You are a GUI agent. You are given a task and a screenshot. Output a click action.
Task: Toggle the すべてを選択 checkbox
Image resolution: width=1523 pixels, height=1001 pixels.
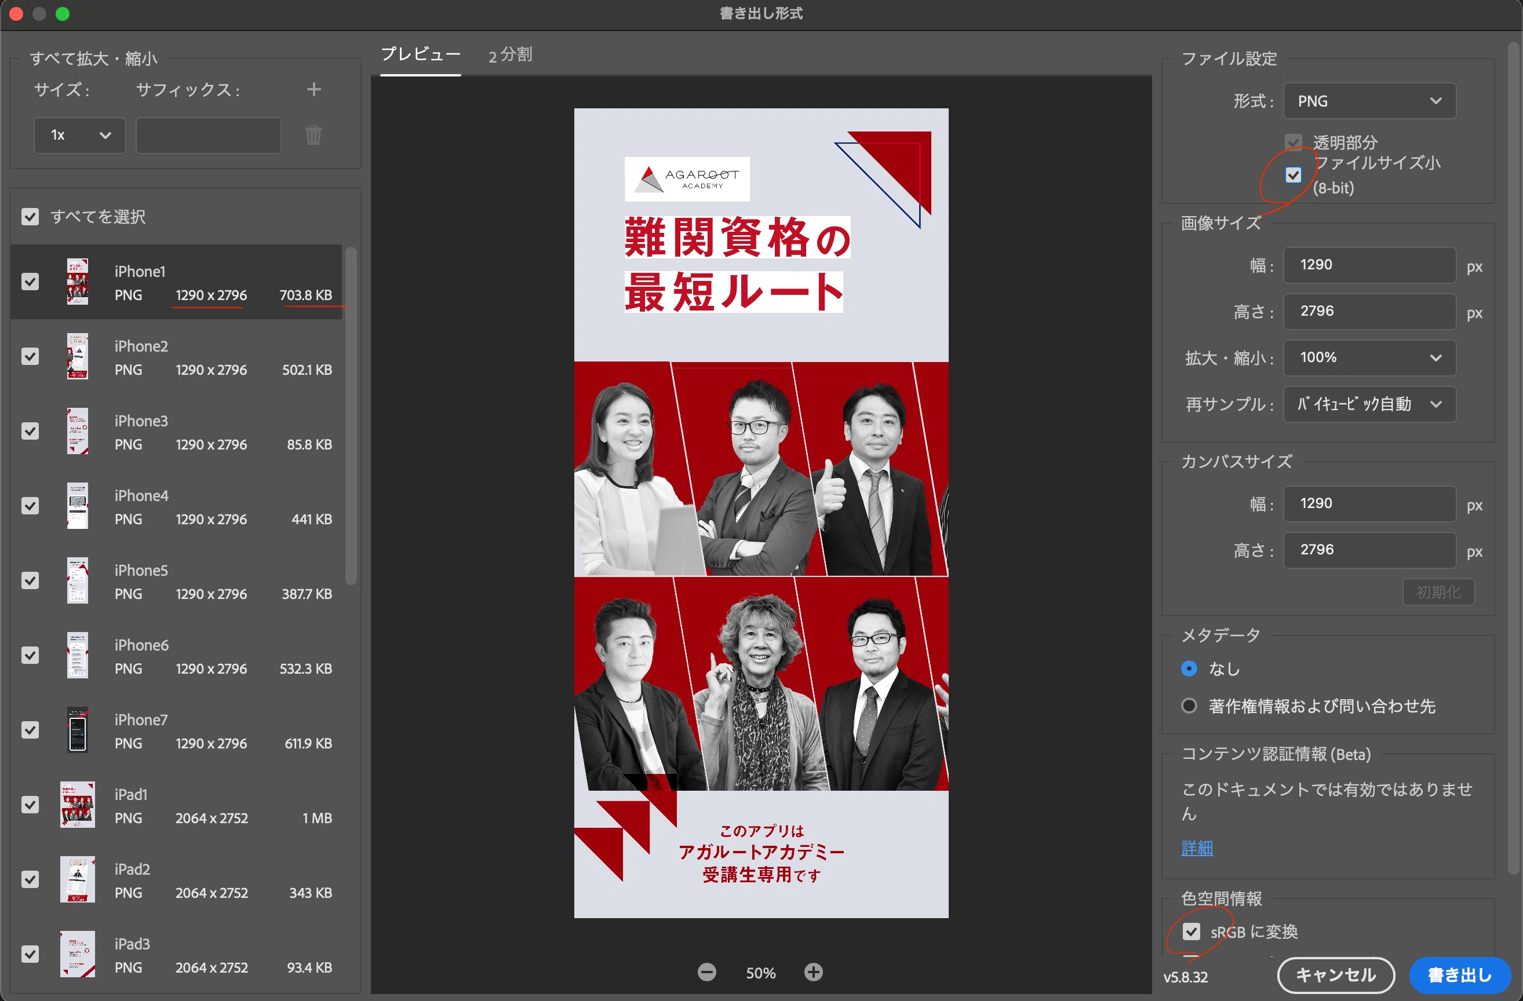click(30, 217)
